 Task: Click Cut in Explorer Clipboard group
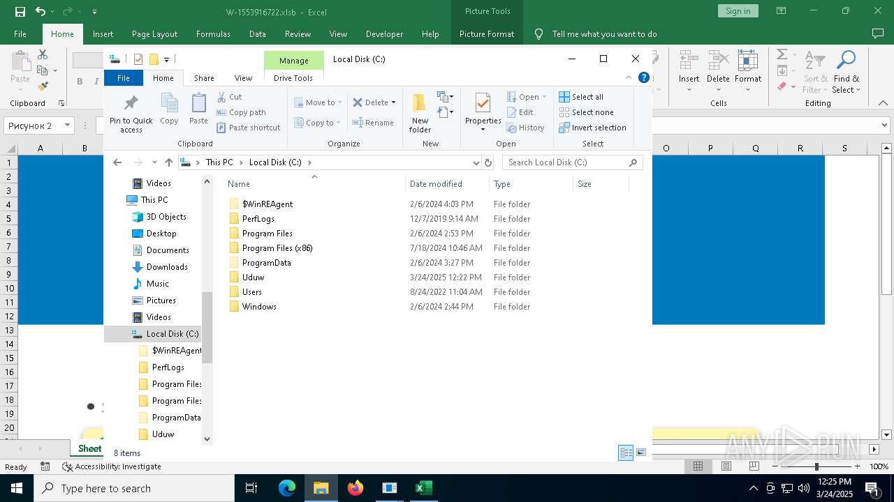tap(229, 97)
